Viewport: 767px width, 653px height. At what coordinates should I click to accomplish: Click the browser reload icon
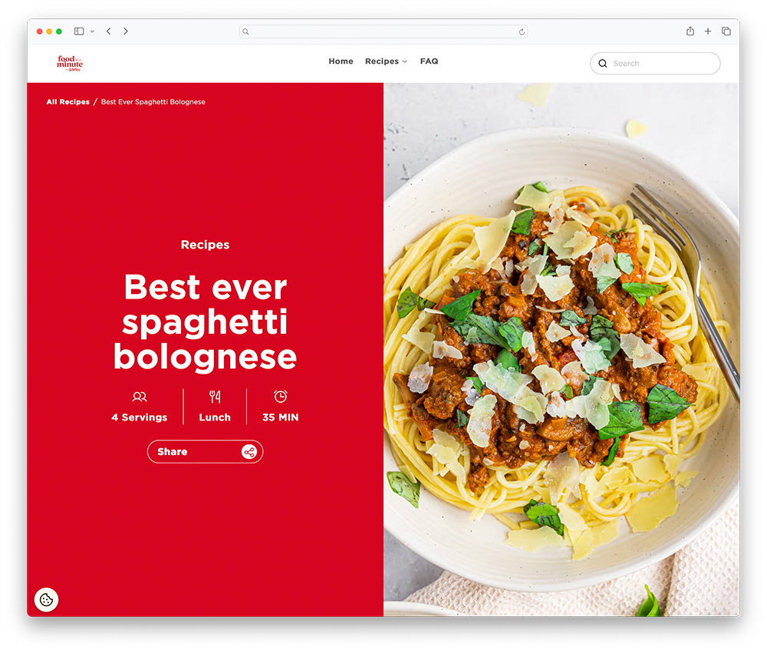coord(522,31)
